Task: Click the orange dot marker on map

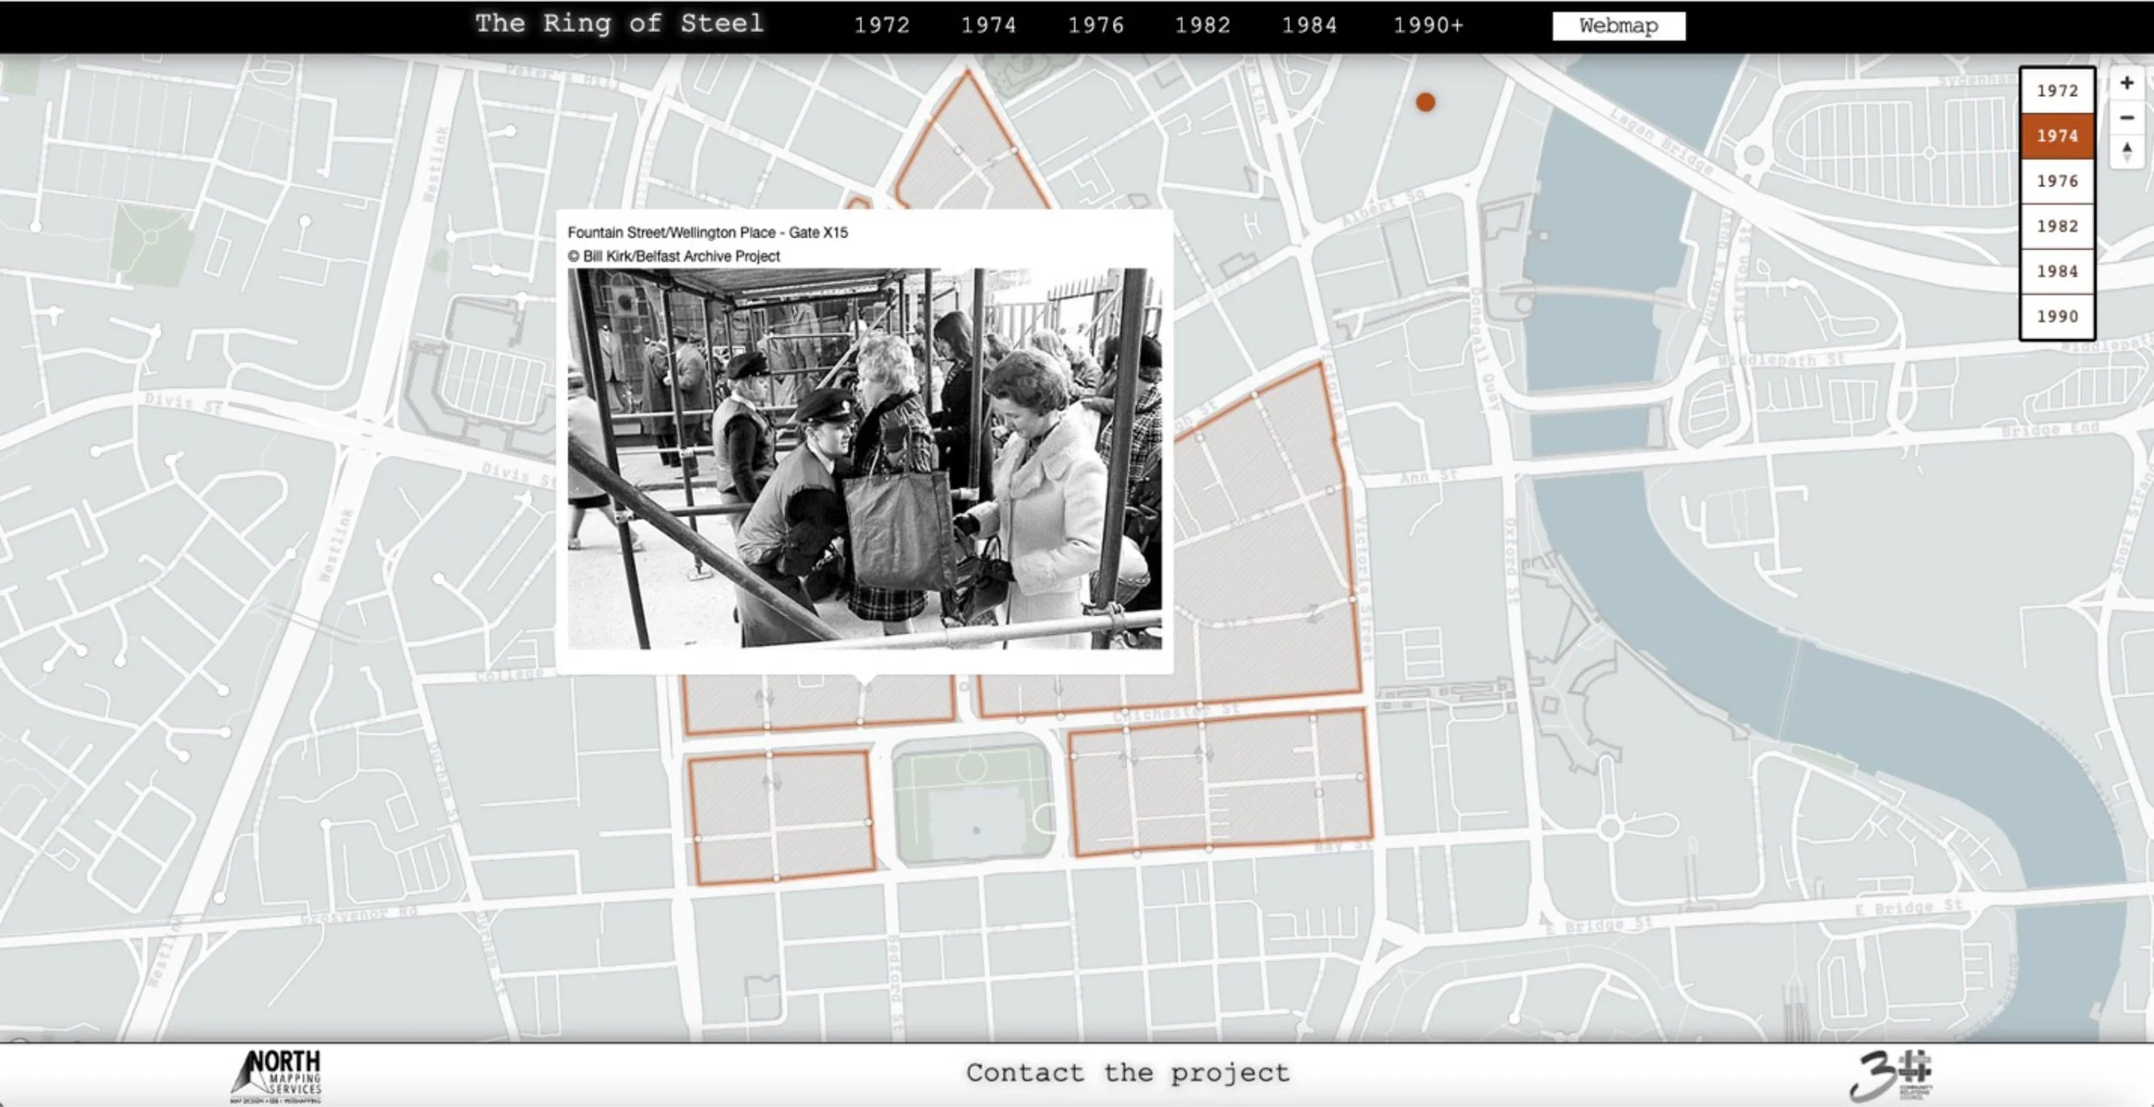Action: [1426, 103]
